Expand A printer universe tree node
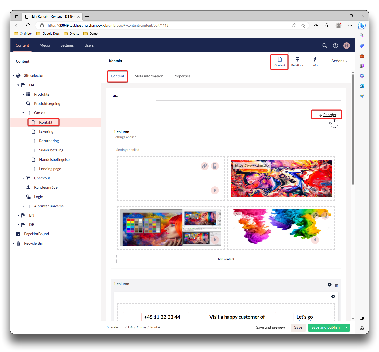The image size is (379, 352). point(23,206)
